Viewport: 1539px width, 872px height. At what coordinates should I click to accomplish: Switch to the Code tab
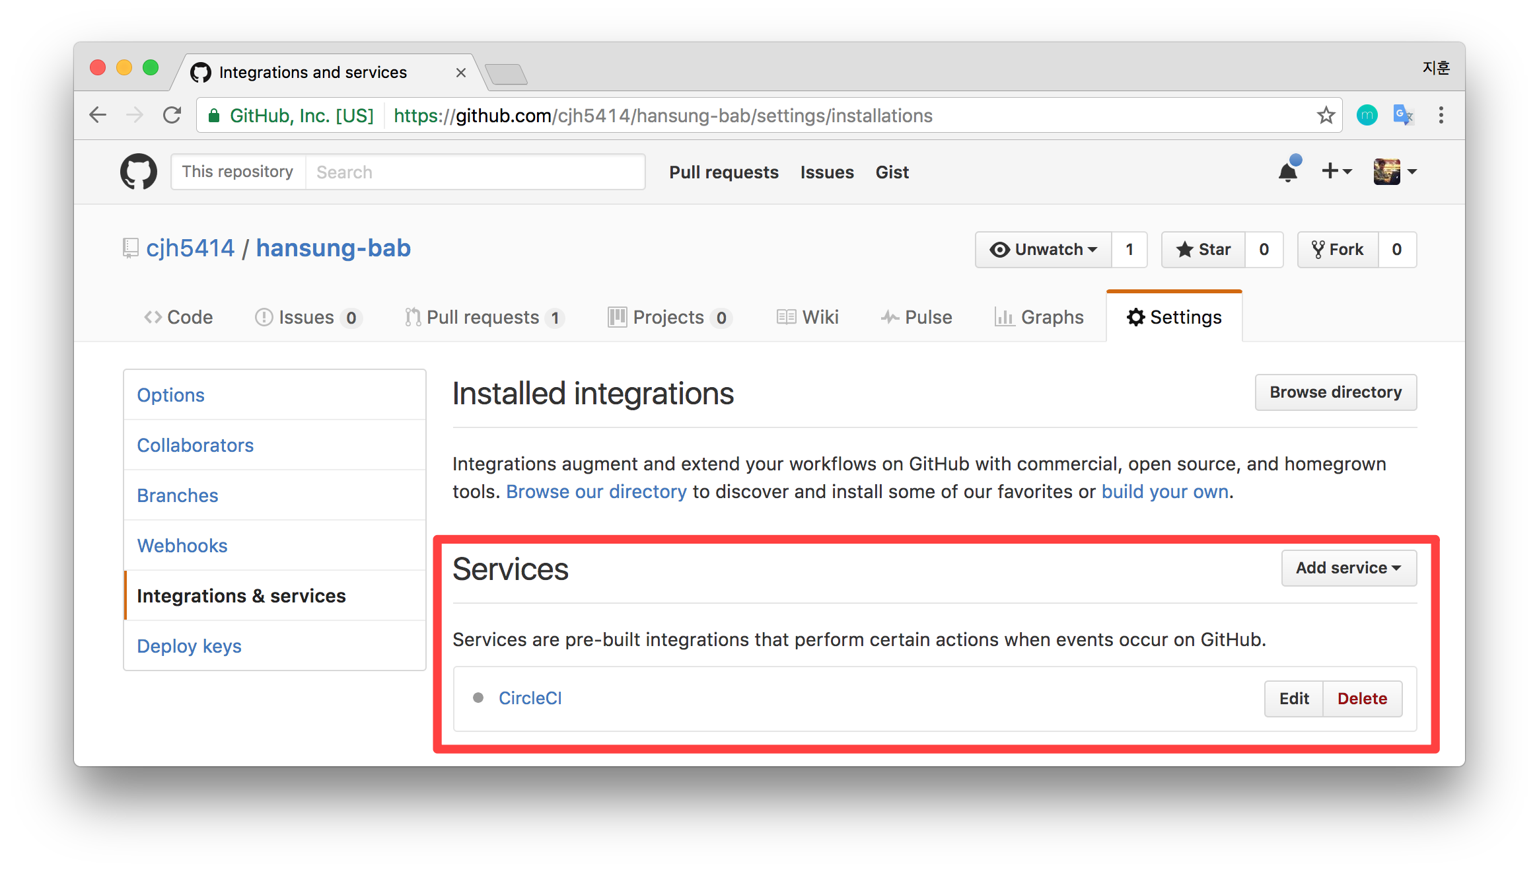click(178, 317)
